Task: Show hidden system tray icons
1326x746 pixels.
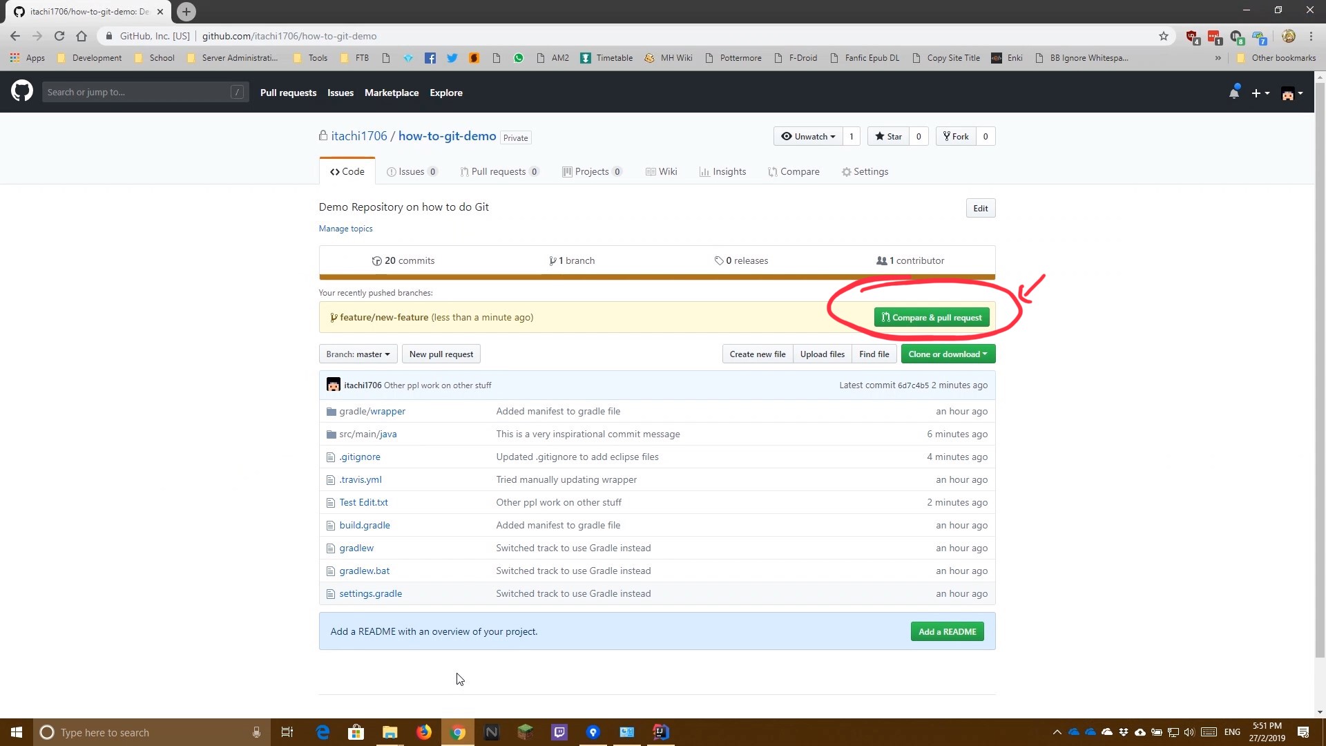Action: (x=1057, y=732)
